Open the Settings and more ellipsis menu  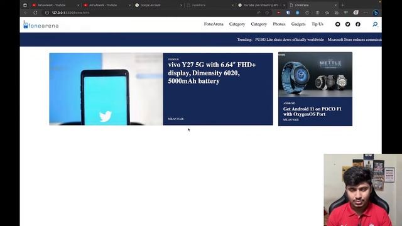(366, 13)
